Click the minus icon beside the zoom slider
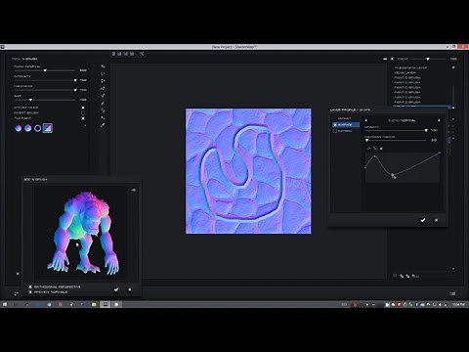The height and width of the screenshot is (352, 469). pos(385,59)
